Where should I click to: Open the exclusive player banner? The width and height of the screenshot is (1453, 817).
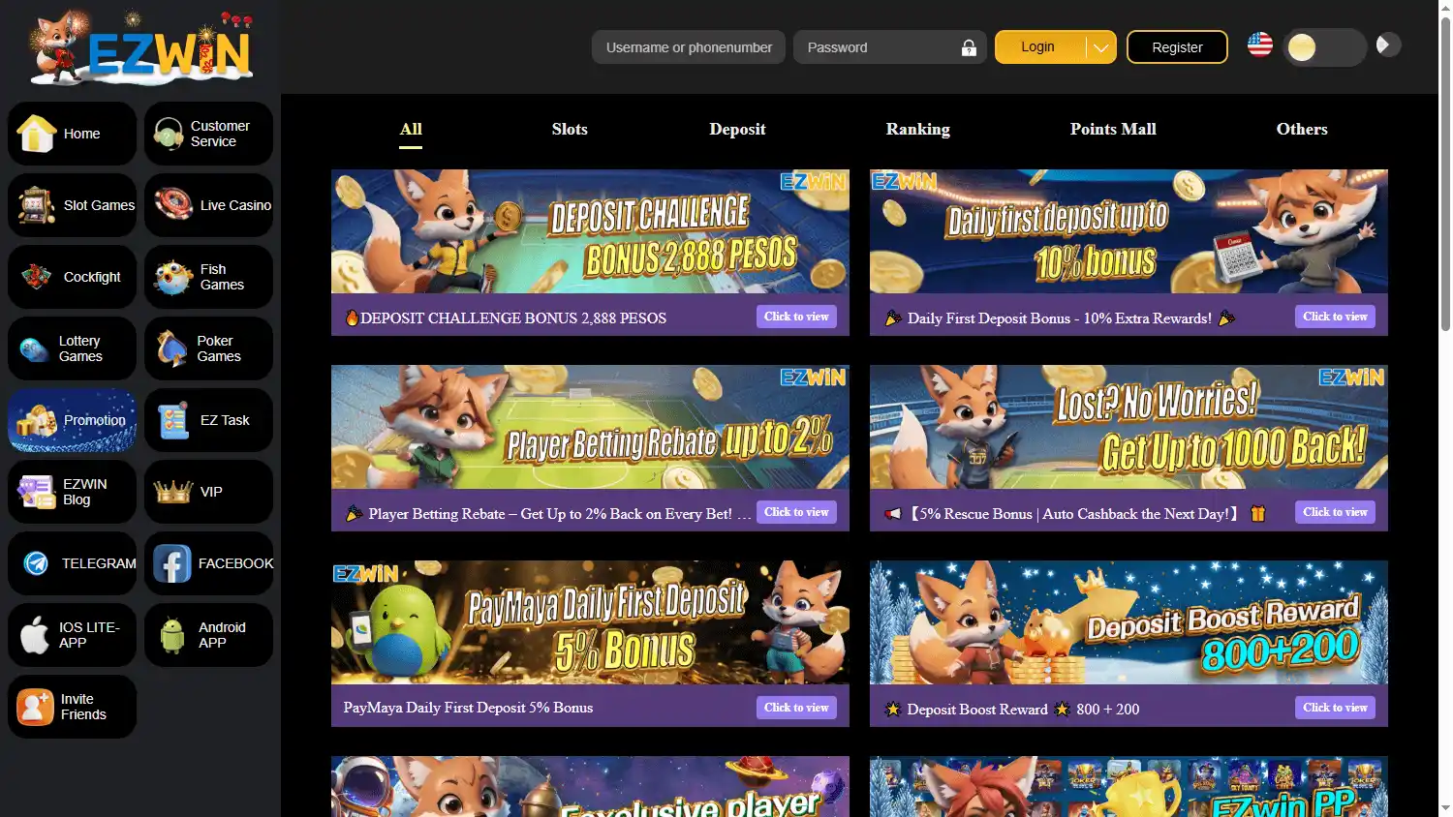click(590, 786)
